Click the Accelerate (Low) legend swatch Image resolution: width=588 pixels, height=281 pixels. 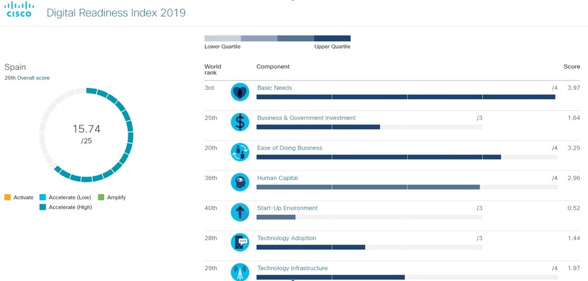click(x=43, y=197)
